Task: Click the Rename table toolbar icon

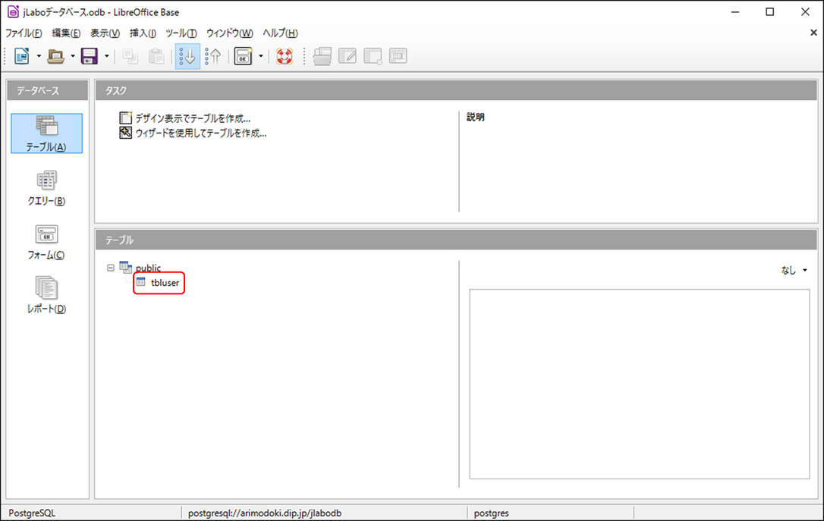Action: 398,56
